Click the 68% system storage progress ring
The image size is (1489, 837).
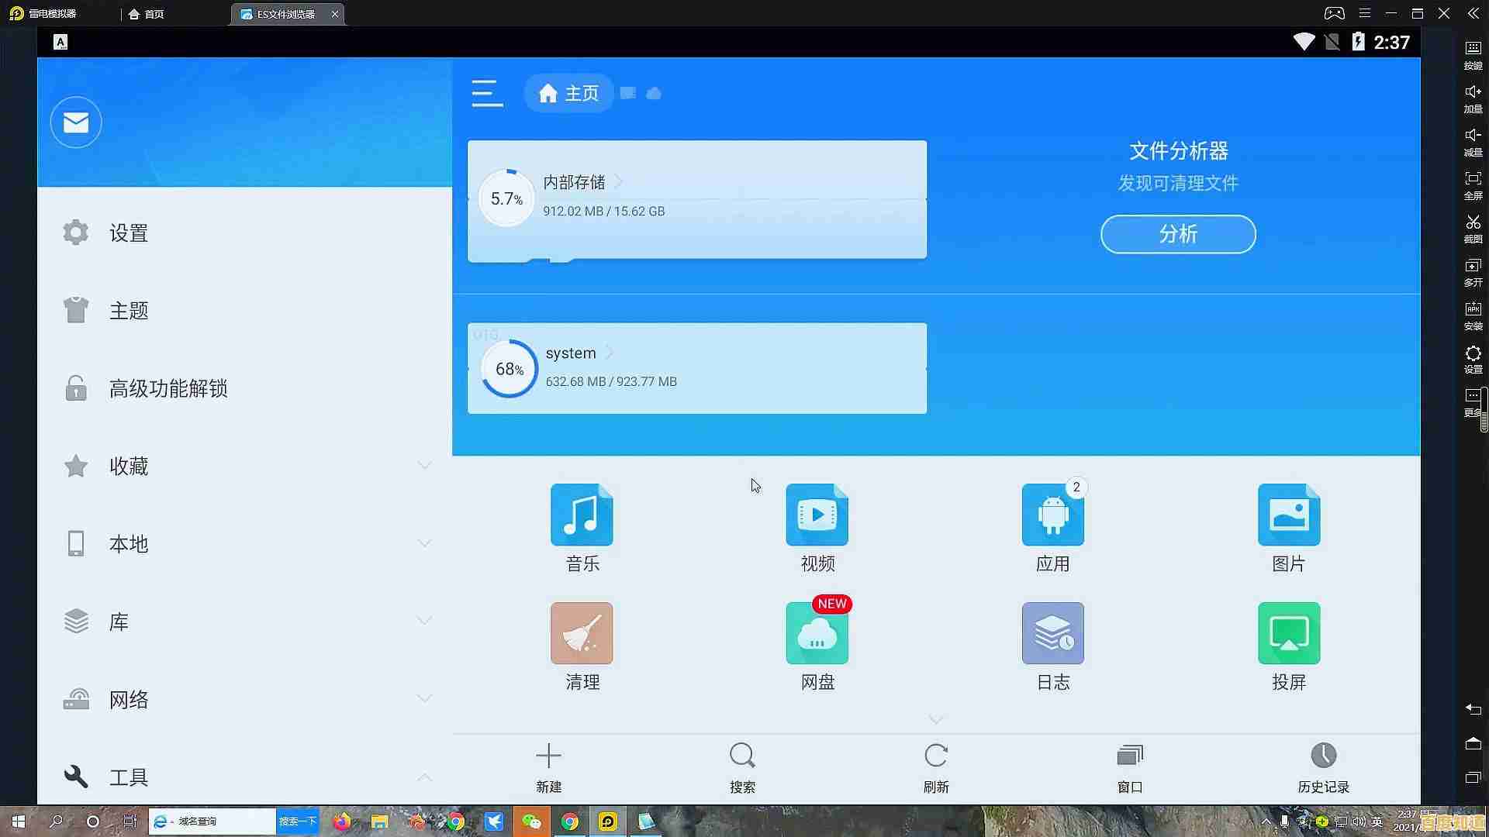[x=508, y=368]
